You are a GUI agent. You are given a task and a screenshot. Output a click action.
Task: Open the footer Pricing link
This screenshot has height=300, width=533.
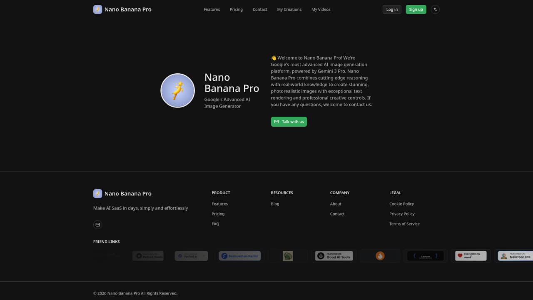(218, 214)
